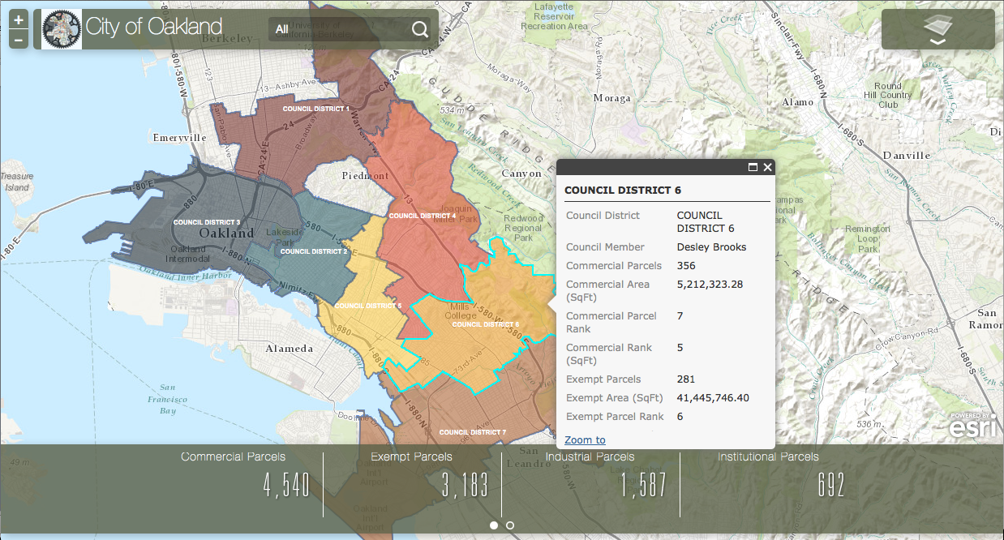Close the Council District 6 popup
This screenshot has height=540, width=1004.
pos(767,167)
